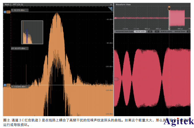Close the Math 1 FFT panel

coord(111,5)
